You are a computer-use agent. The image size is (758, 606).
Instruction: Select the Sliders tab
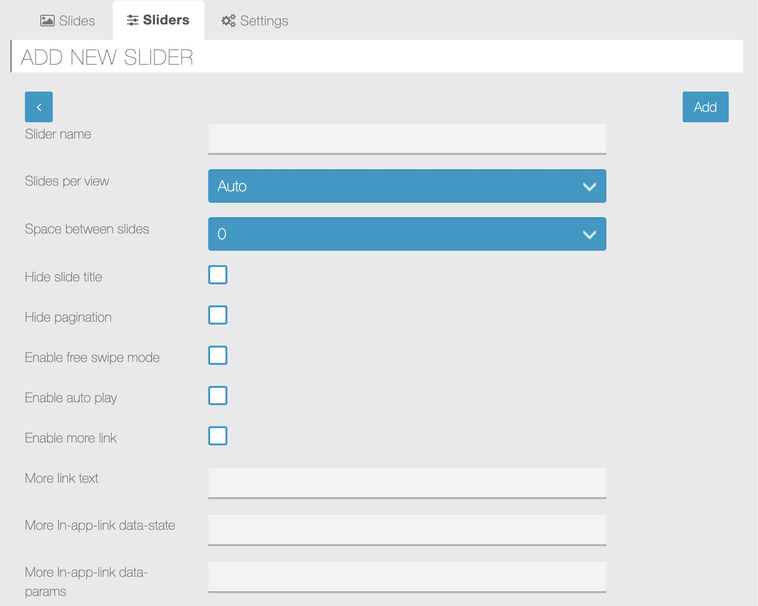click(x=158, y=20)
